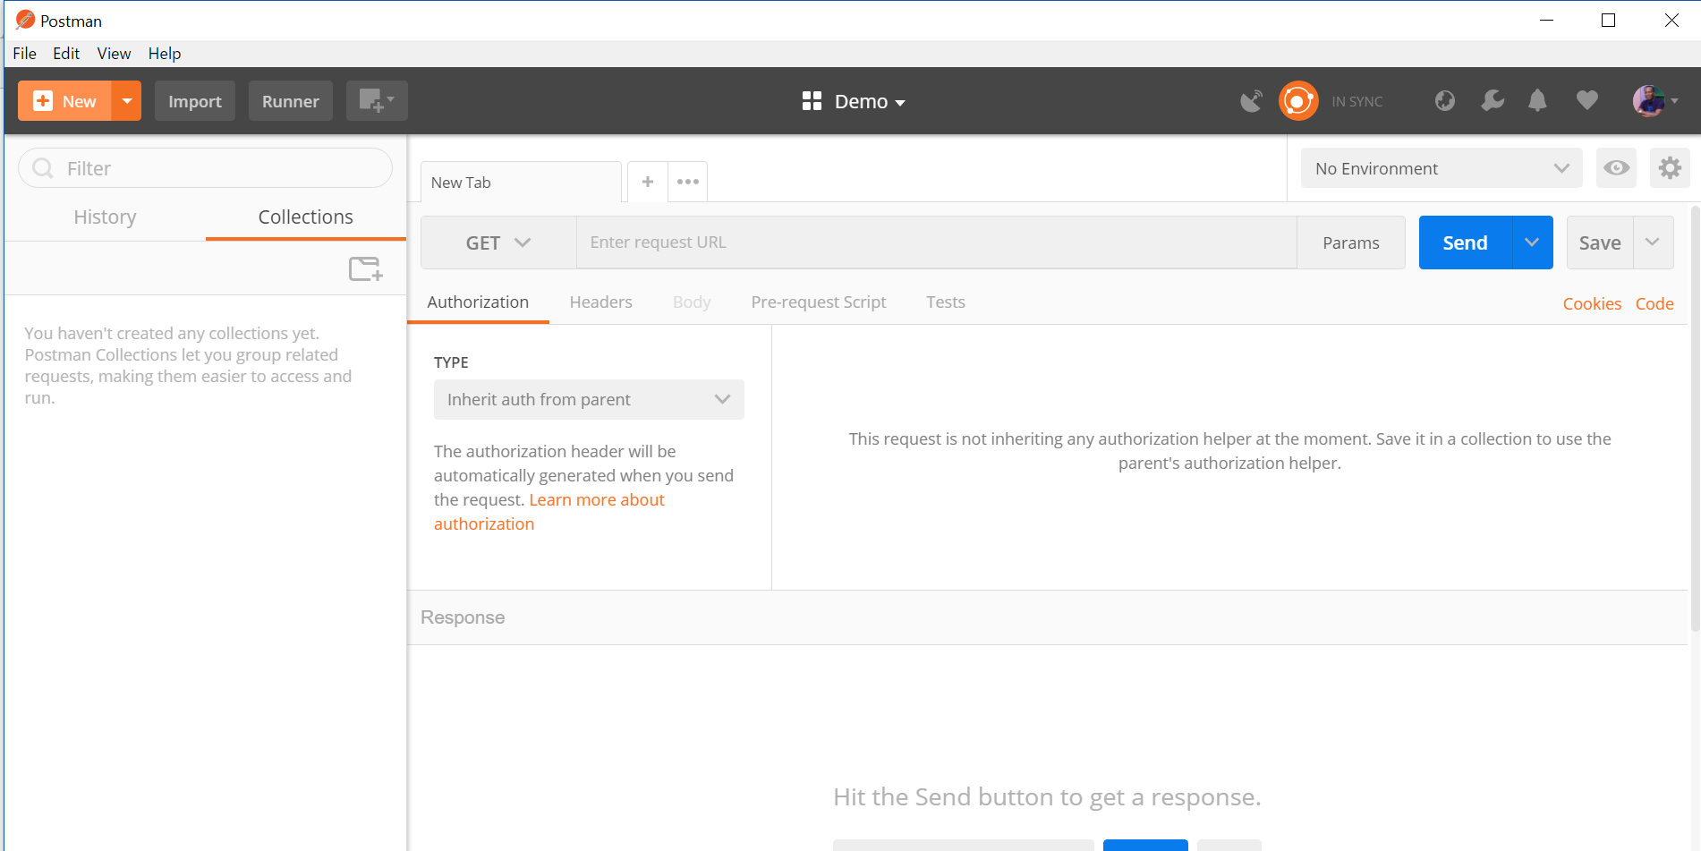This screenshot has width=1701, height=851.
Task: Open the File menu
Action: pyautogui.click(x=24, y=54)
